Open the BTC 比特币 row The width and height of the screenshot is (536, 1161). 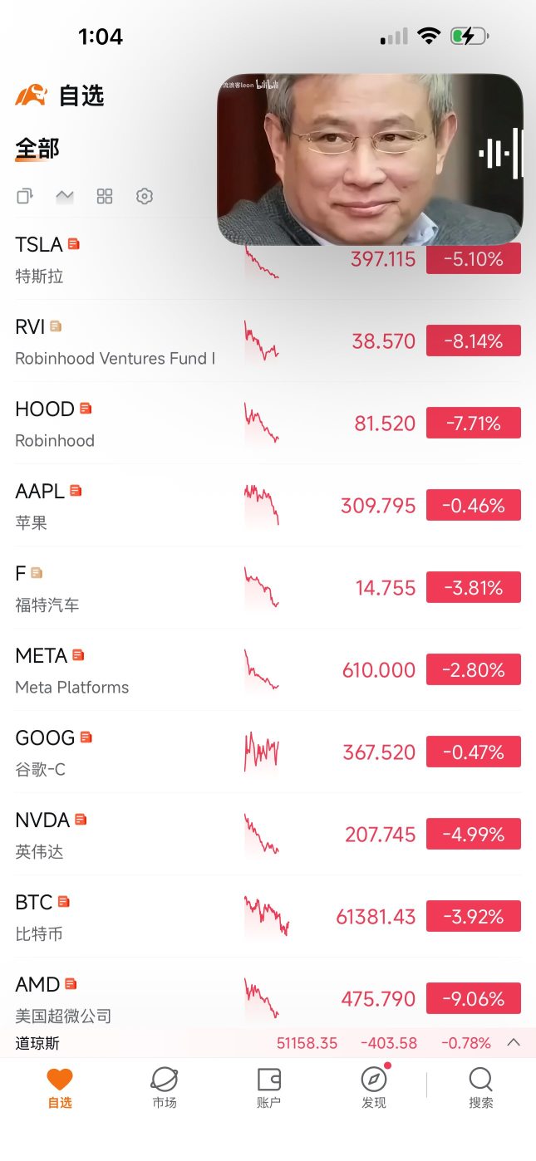(x=268, y=917)
